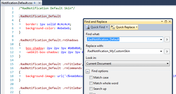Click the .rnTitleBar selector on line 15

pos(72,64)
